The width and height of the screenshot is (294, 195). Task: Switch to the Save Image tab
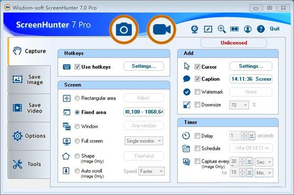[x=29, y=80]
